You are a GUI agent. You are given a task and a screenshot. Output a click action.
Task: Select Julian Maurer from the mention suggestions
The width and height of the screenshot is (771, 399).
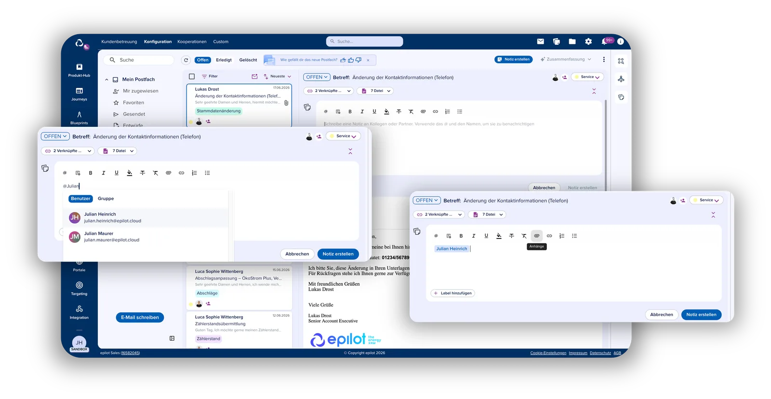click(146, 237)
